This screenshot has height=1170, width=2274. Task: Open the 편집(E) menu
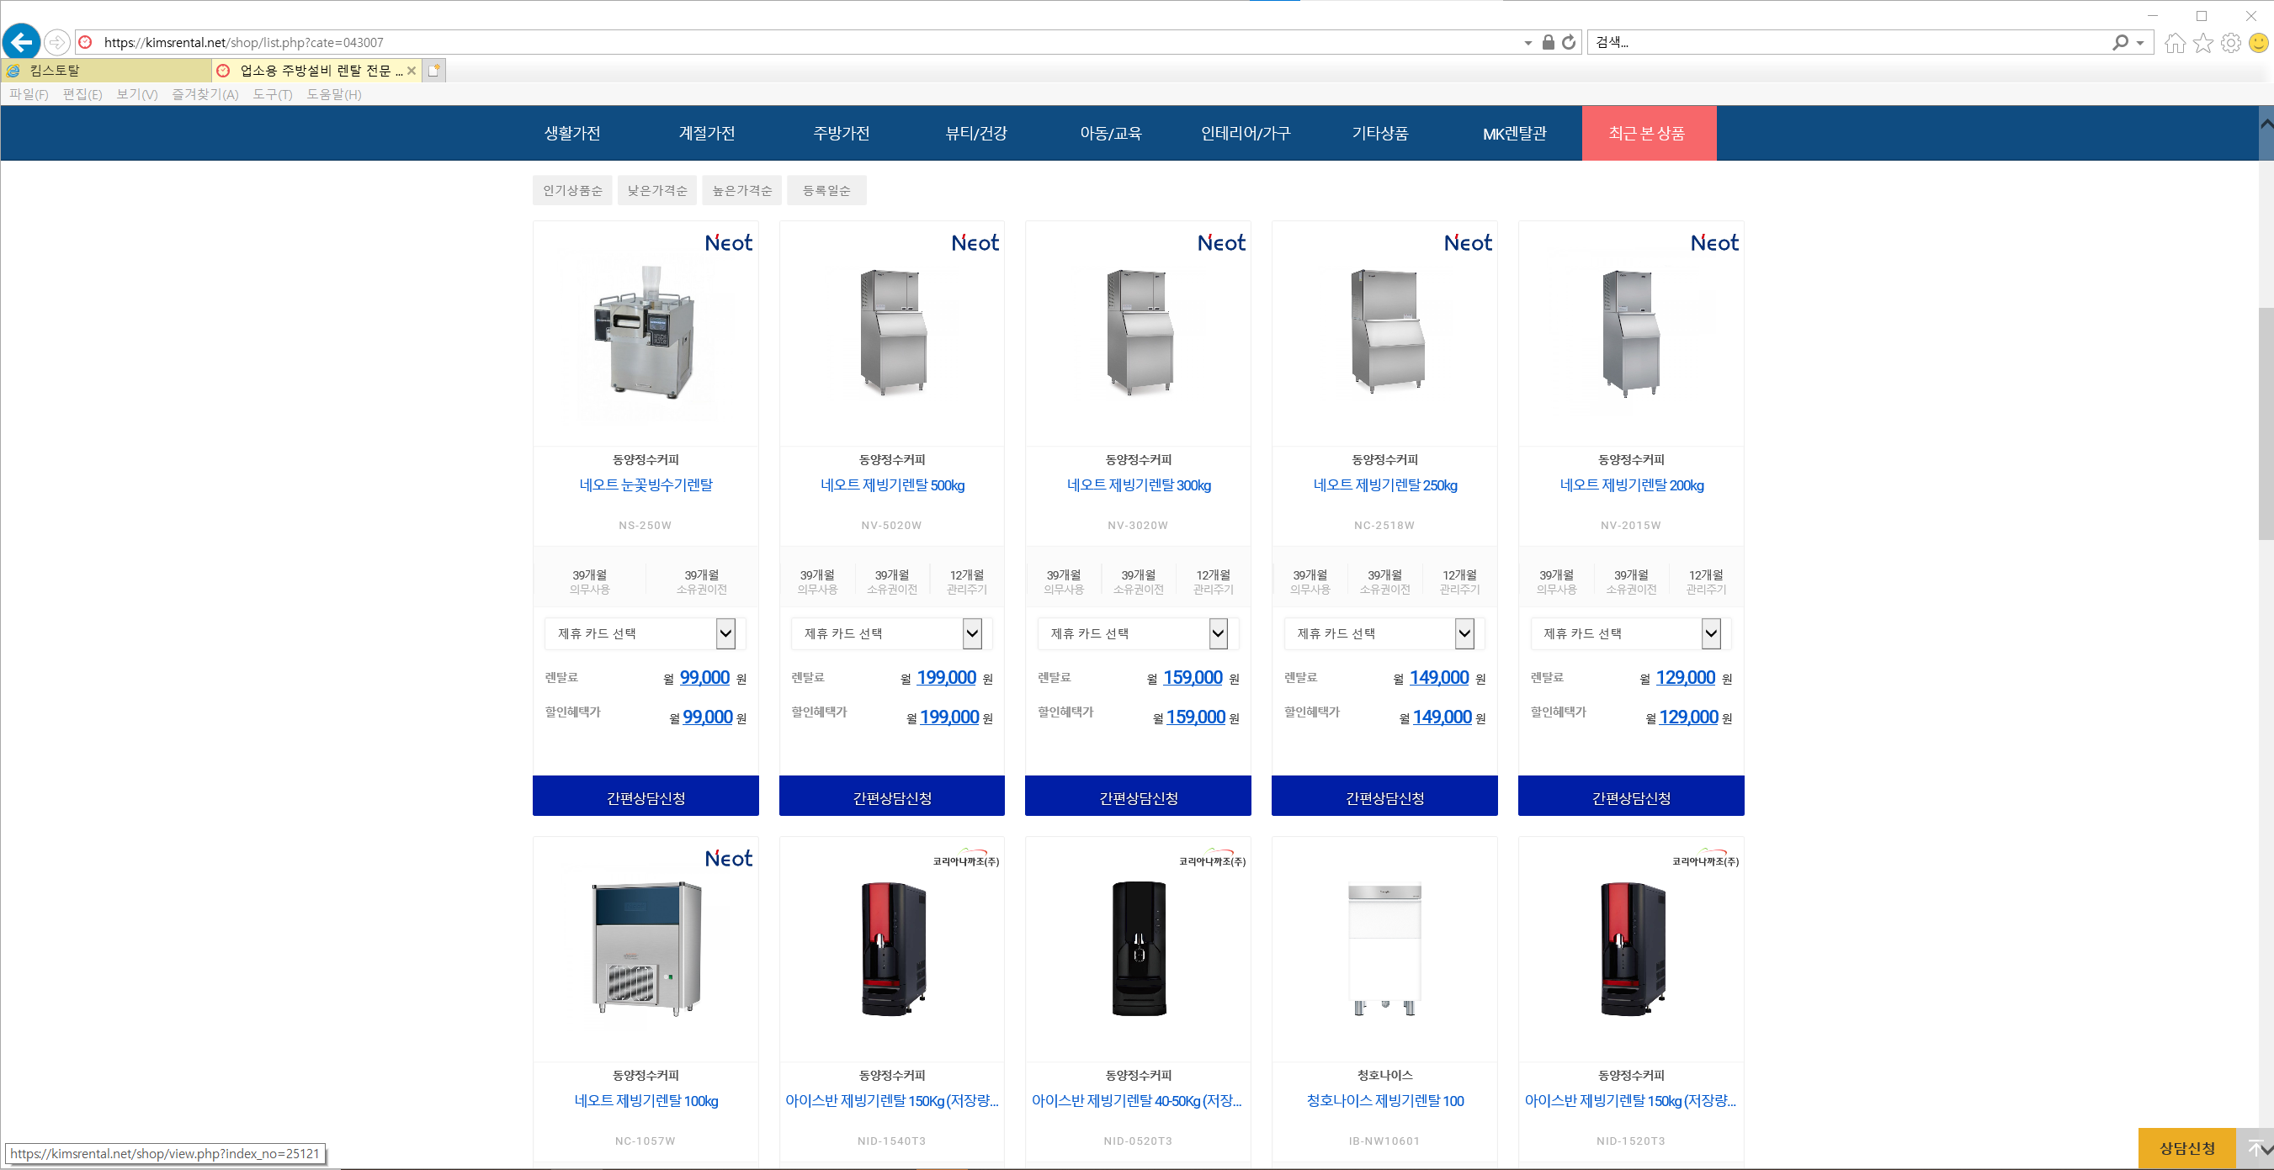click(x=82, y=94)
